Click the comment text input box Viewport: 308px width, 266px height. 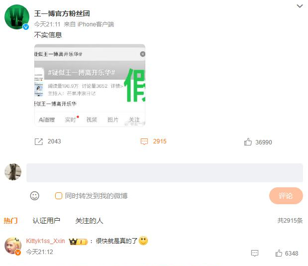[165, 173]
